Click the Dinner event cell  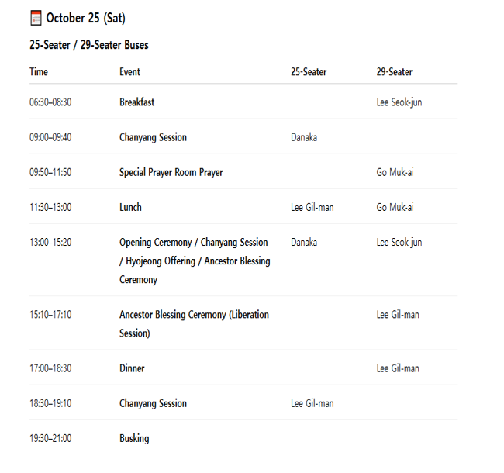[x=132, y=368]
